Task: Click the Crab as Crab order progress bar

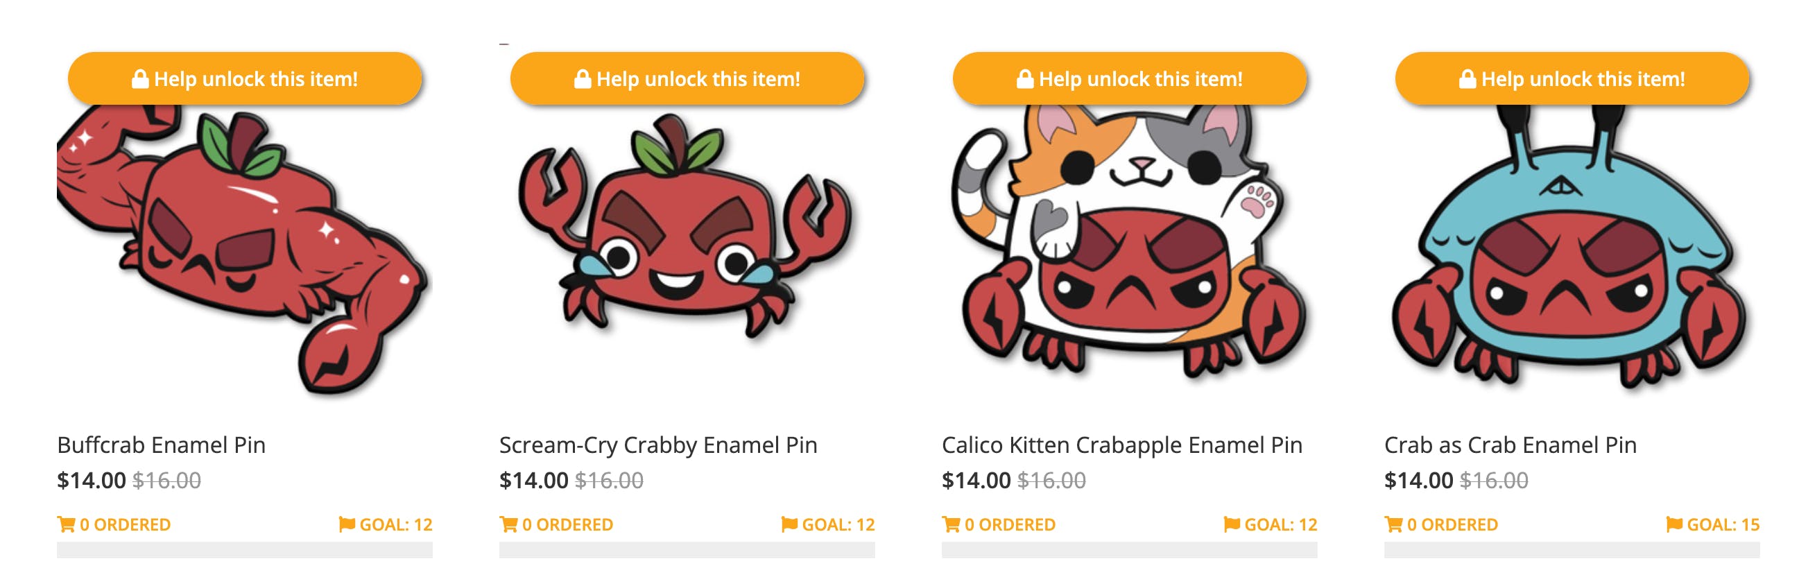Action: [x=1572, y=550]
